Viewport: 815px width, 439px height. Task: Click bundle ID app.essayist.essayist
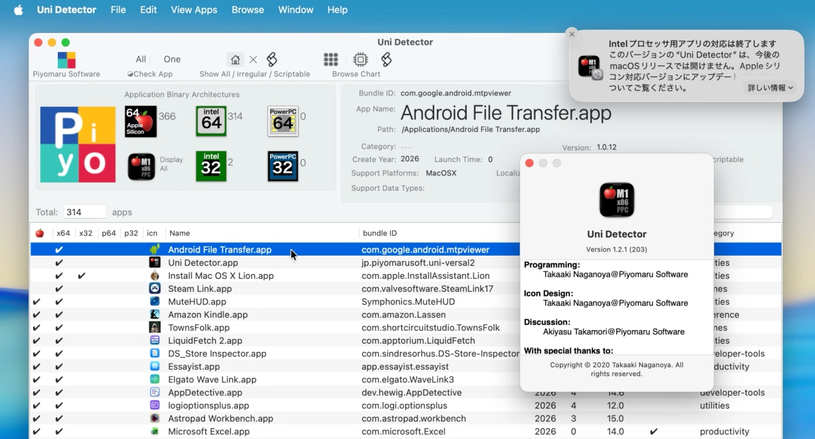coord(405,366)
